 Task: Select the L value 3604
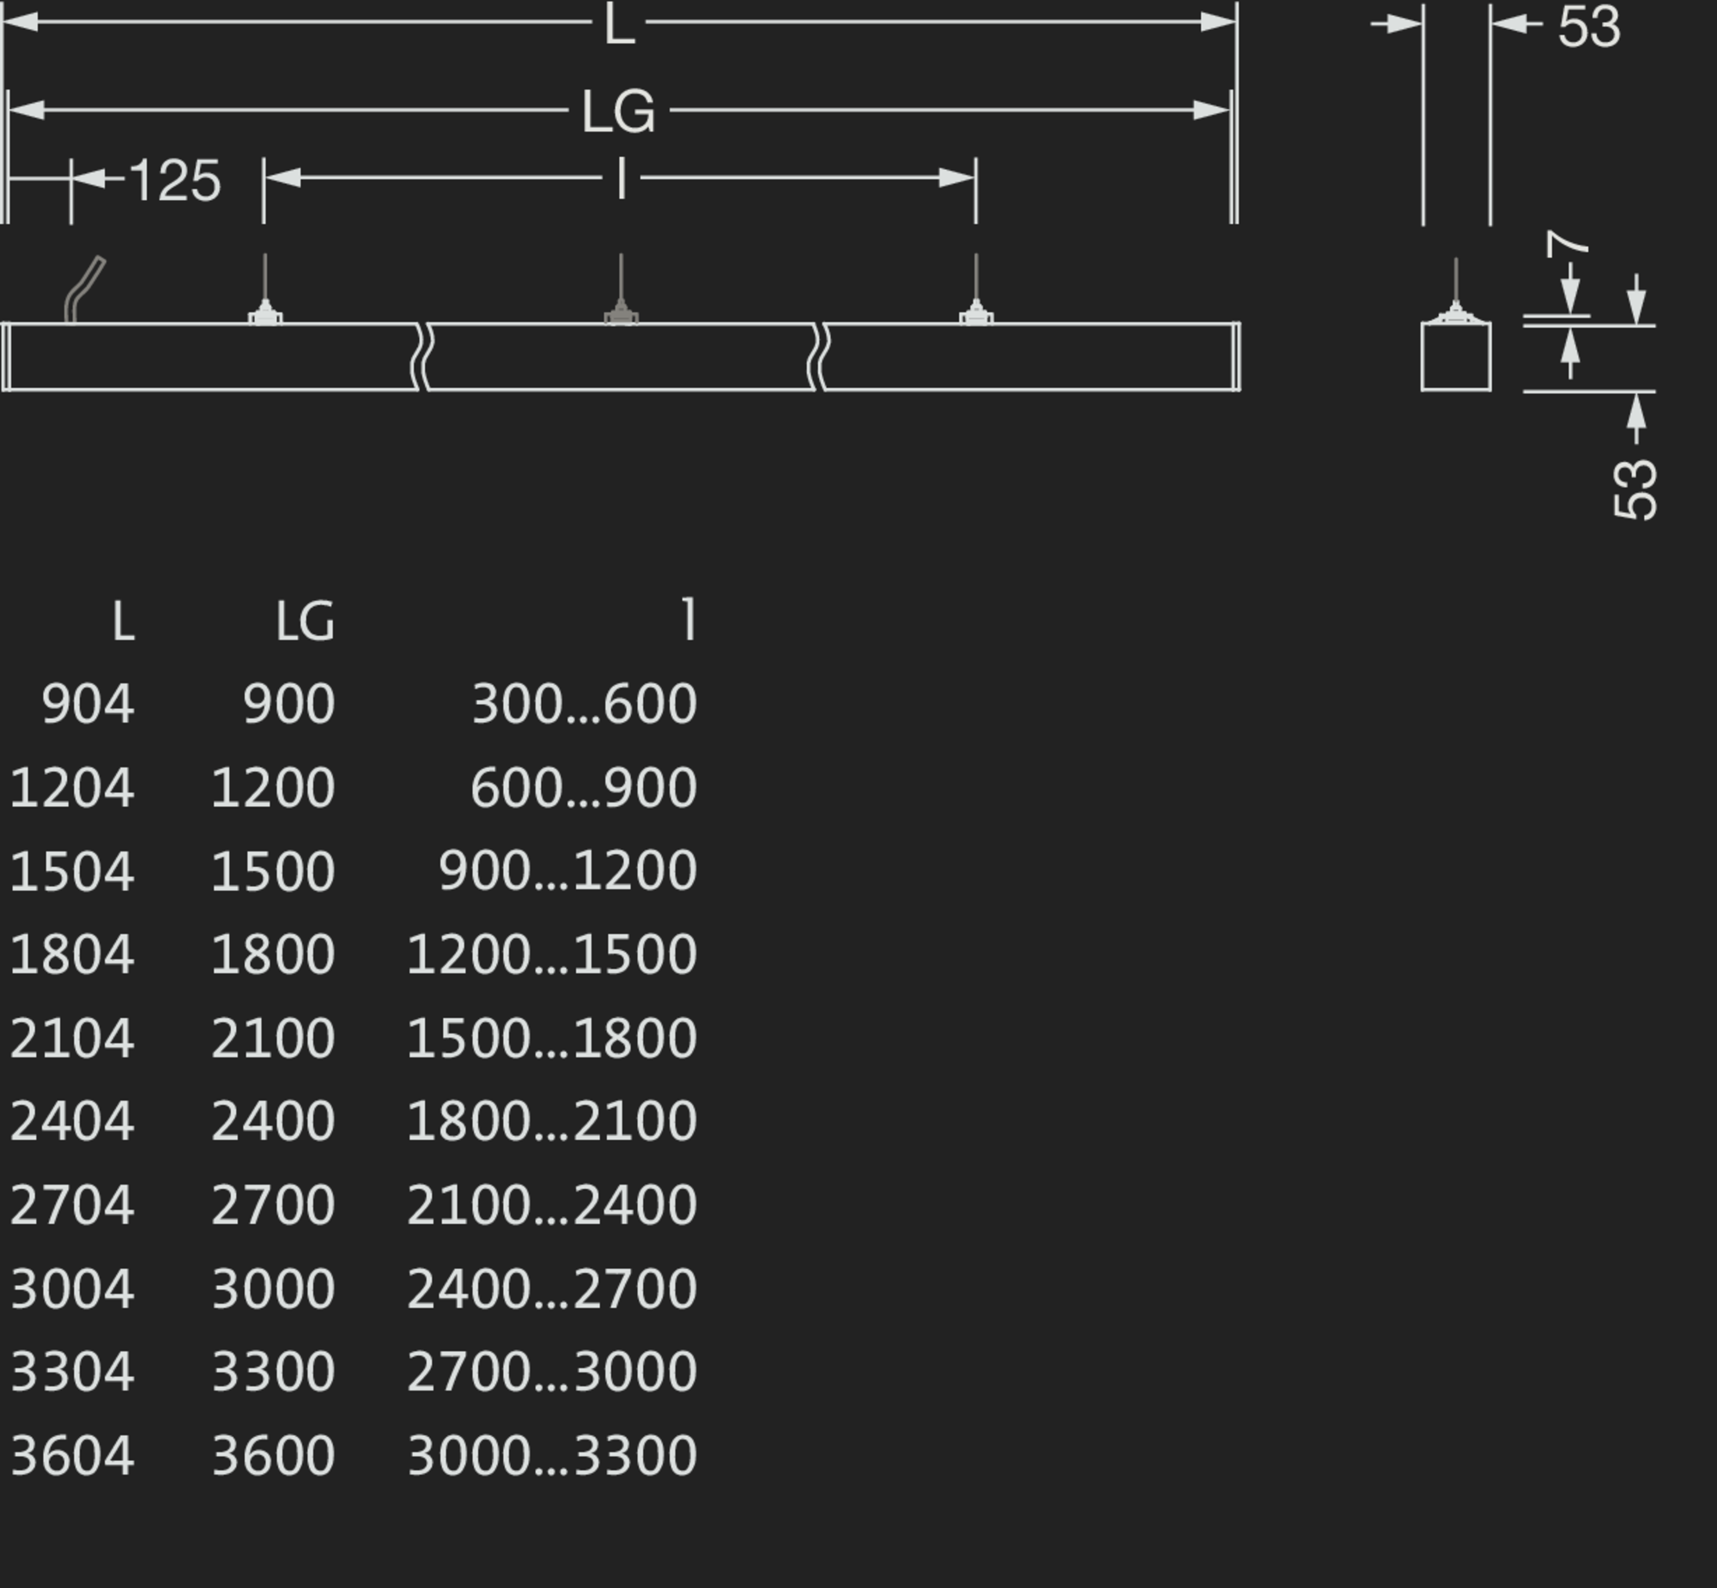[72, 1456]
